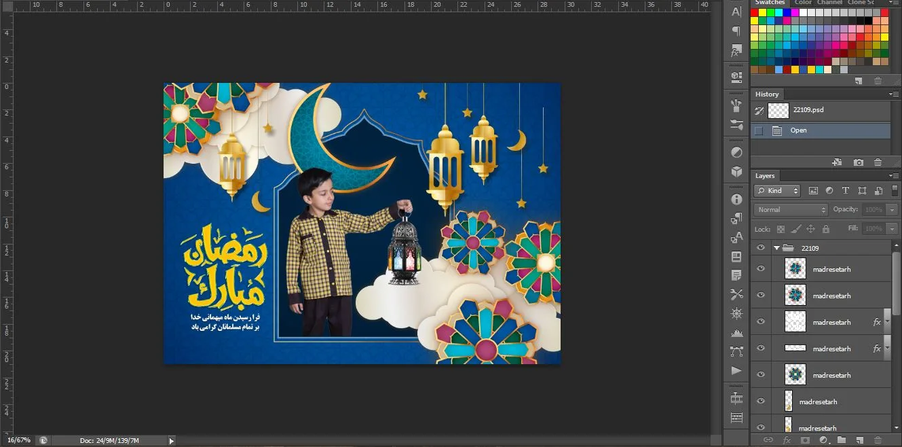Switch to the Clone Source tab
The image size is (902, 447).
[x=861, y=3]
